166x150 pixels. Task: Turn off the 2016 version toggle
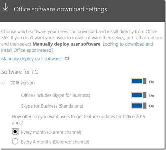[x=139, y=81]
